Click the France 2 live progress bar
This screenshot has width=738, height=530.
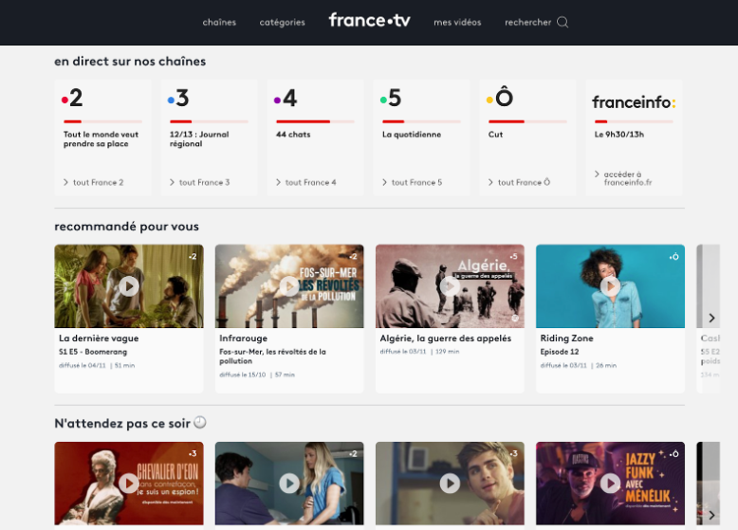[102, 121]
